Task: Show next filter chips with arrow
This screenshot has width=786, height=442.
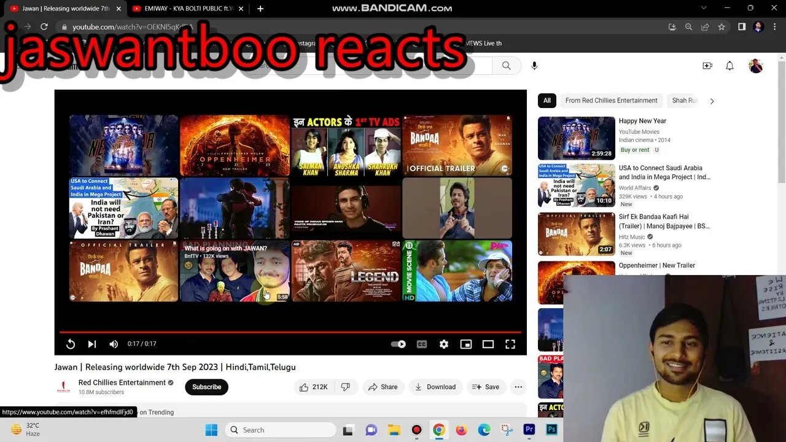Action: (x=712, y=101)
